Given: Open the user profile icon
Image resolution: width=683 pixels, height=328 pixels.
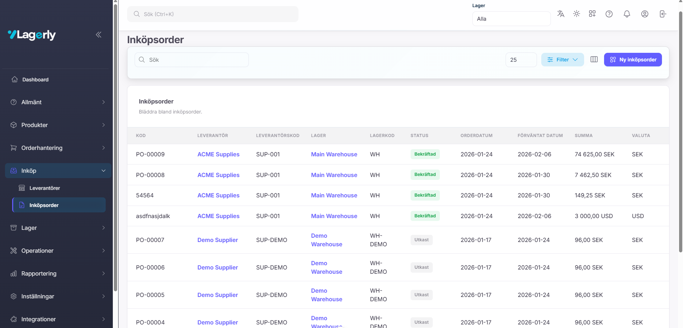Looking at the screenshot, I should (x=644, y=14).
